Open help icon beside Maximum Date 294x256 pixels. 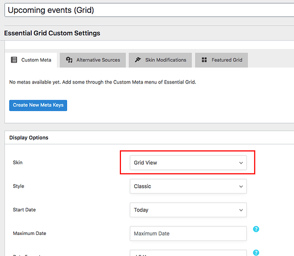tap(256, 229)
